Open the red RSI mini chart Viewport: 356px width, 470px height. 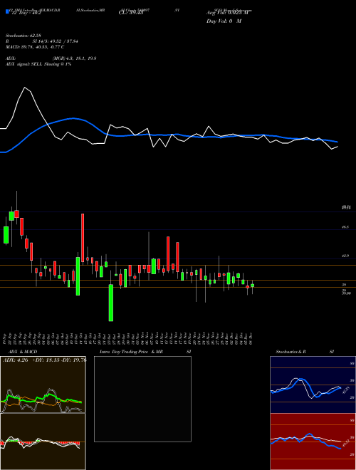point(313,442)
